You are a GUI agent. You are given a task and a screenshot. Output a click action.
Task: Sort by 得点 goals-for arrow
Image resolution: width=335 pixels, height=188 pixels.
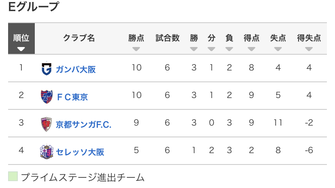click(252, 49)
